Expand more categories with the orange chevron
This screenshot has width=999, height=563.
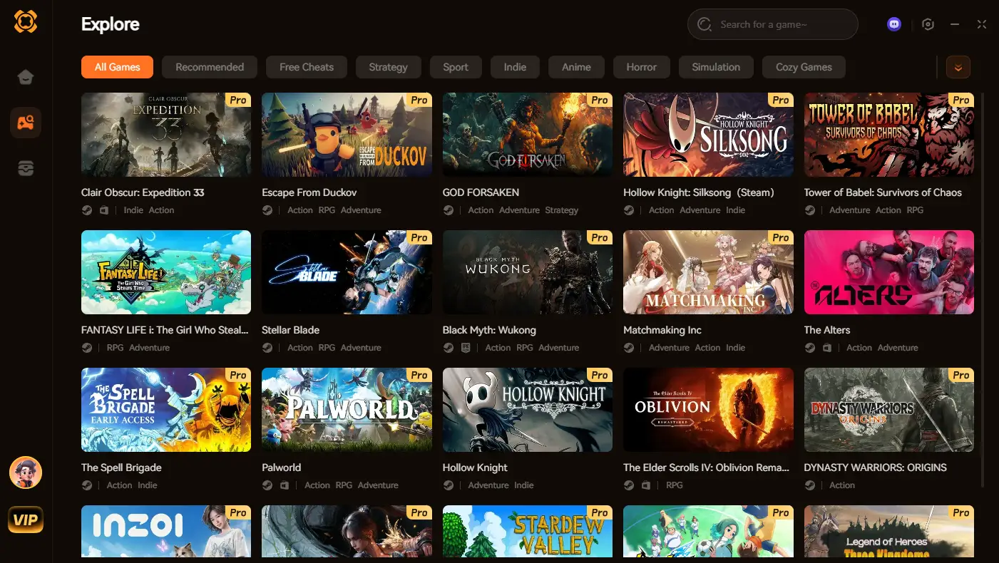tap(958, 66)
